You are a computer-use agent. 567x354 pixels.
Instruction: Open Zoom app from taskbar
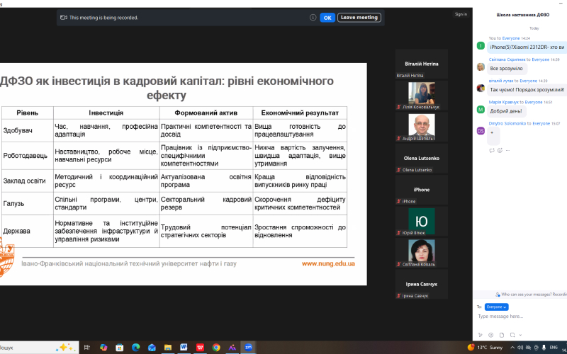(248, 348)
